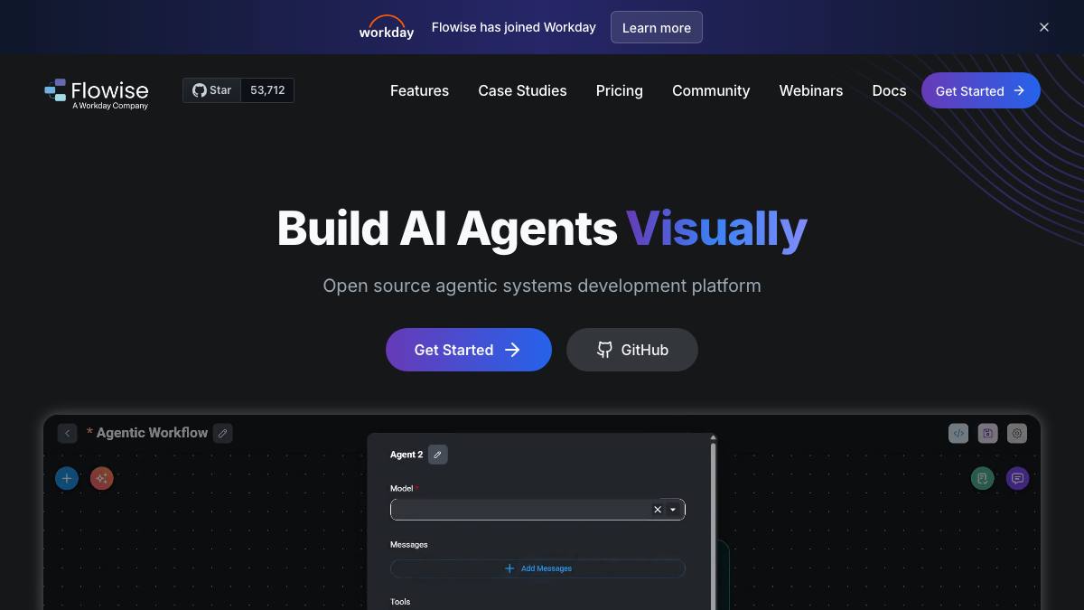This screenshot has height=610, width=1084.
Task: Click the blue add-node plus icon
Action: click(x=67, y=478)
